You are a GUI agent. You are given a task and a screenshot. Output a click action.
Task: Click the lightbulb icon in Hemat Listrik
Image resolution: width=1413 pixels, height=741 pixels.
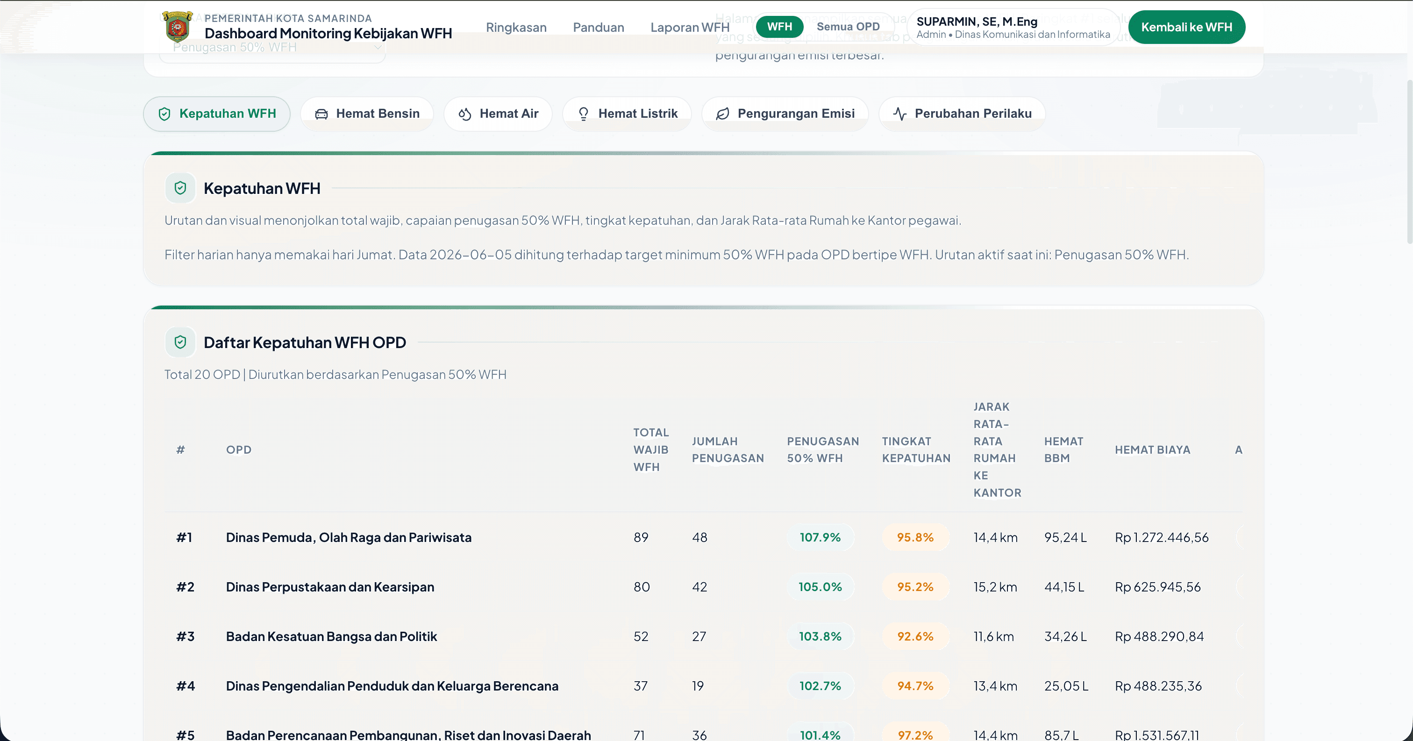(x=584, y=114)
